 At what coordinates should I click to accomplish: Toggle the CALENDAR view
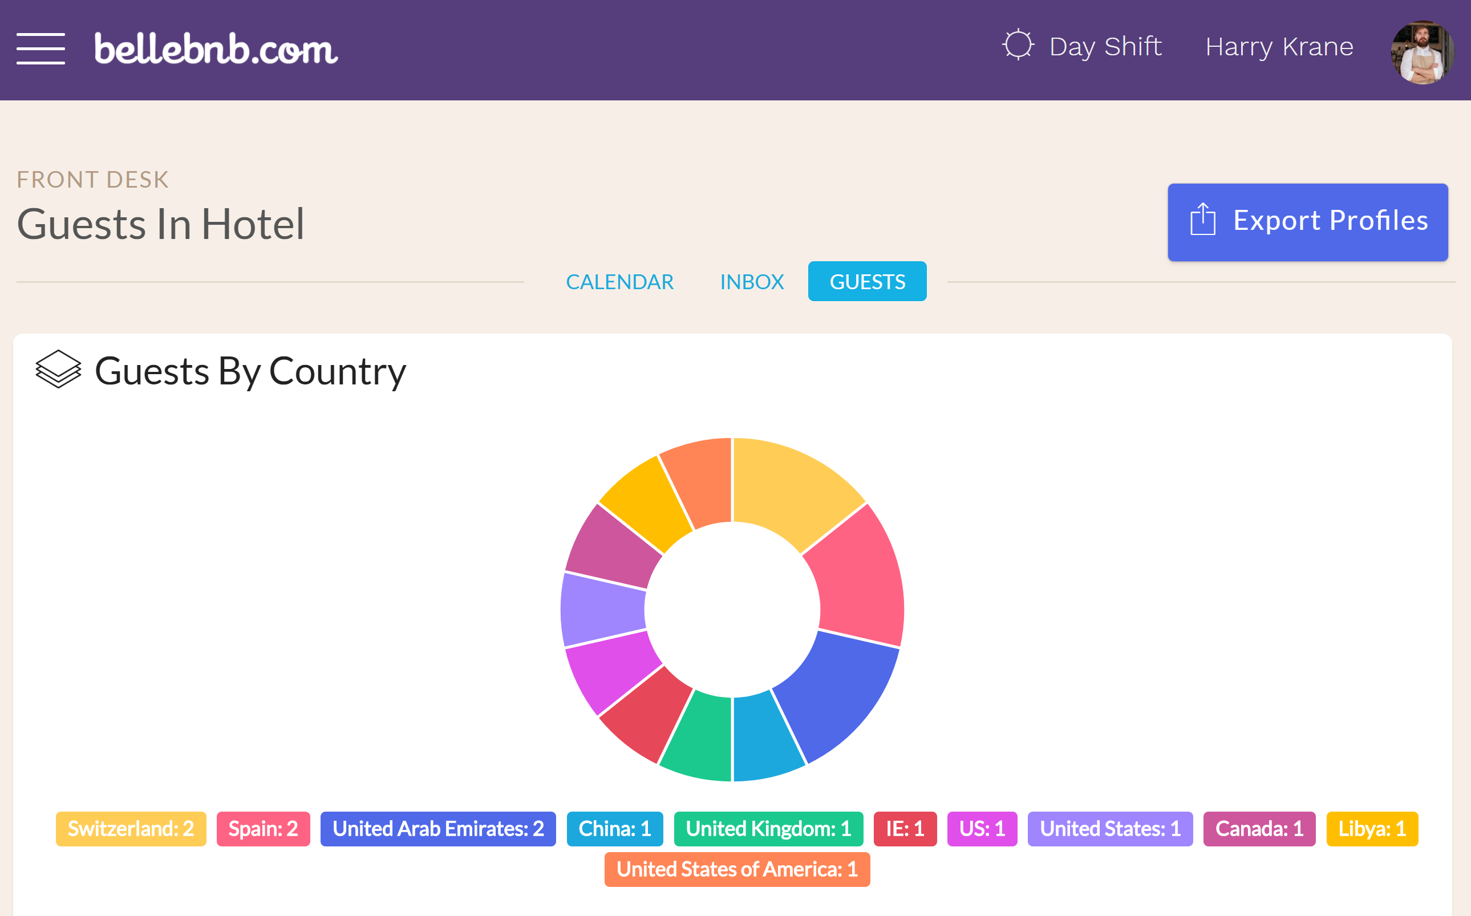tap(619, 281)
